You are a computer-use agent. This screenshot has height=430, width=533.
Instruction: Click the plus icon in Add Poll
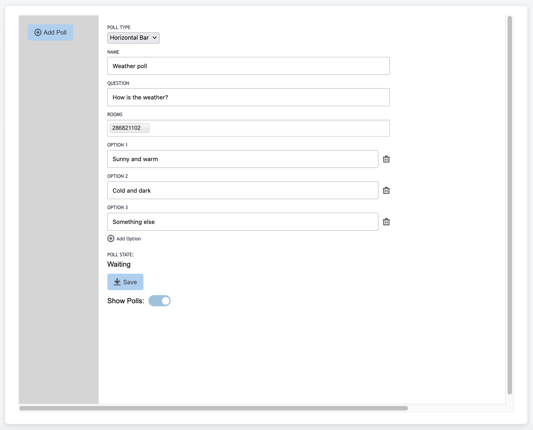[38, 32]
